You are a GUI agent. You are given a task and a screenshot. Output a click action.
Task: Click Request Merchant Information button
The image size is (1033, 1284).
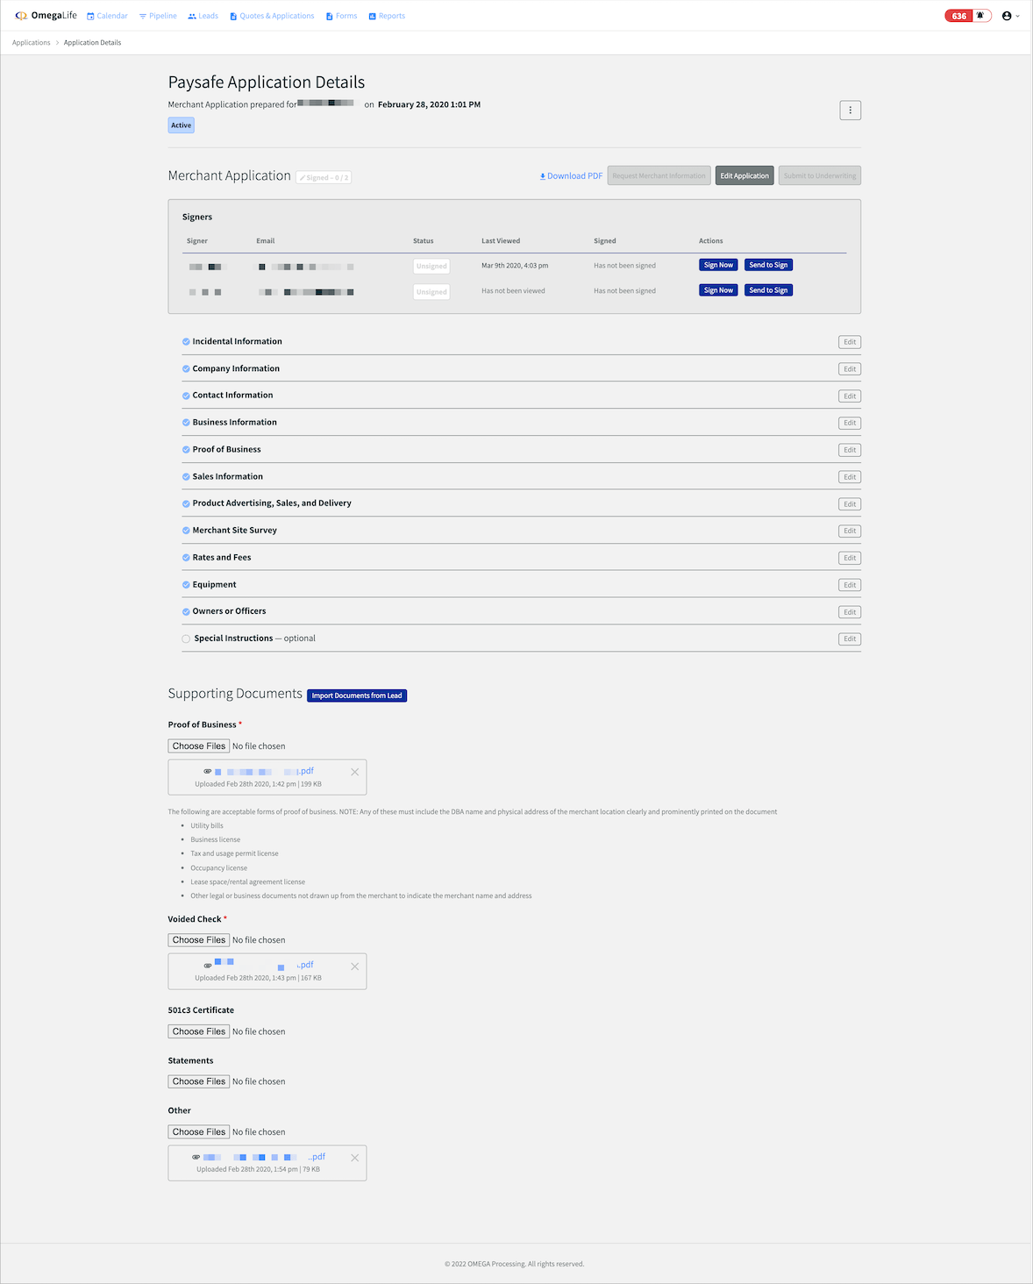click(659, 175)
